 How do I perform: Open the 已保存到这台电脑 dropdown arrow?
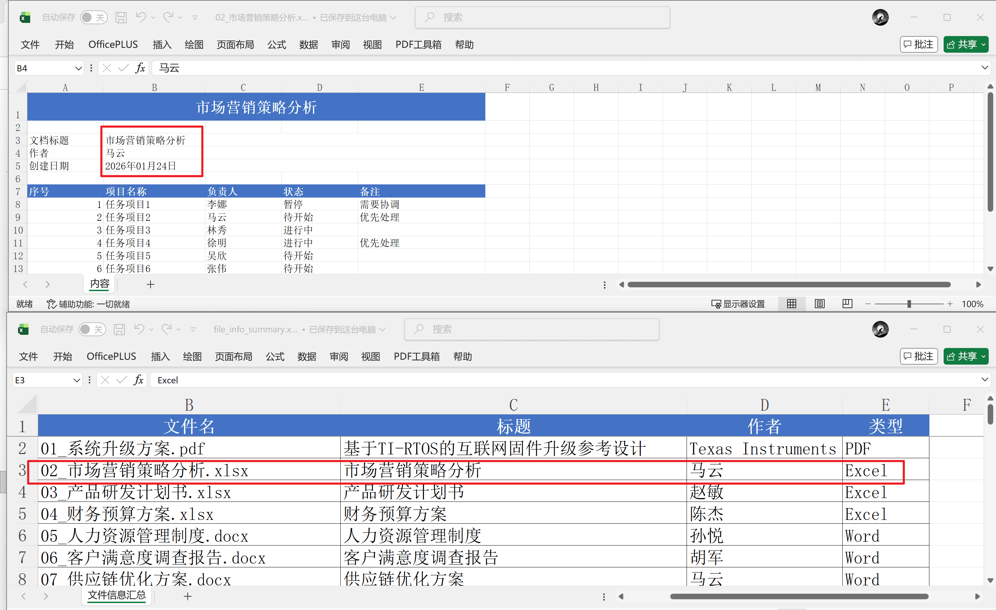[394, 17]
